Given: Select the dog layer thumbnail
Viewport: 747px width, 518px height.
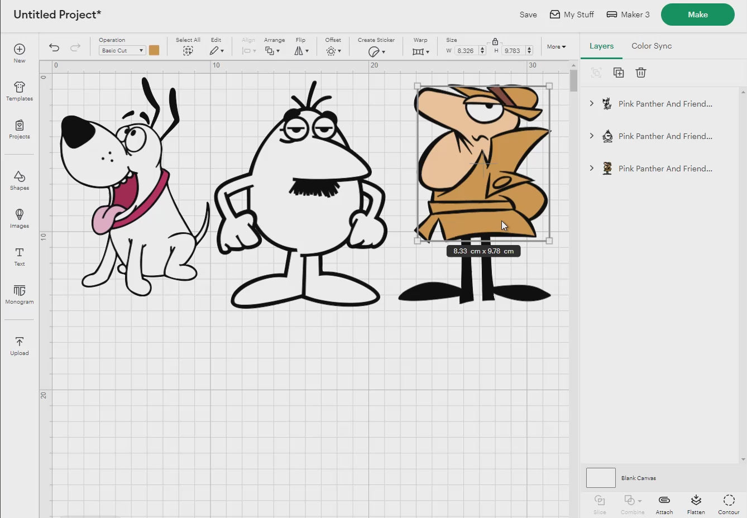Looking at the screenshot, I should 607,104.
